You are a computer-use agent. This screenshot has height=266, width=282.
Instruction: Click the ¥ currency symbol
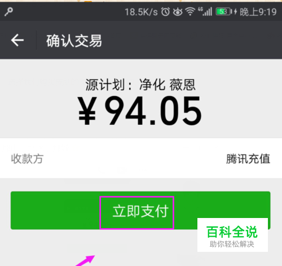[87, 111]
